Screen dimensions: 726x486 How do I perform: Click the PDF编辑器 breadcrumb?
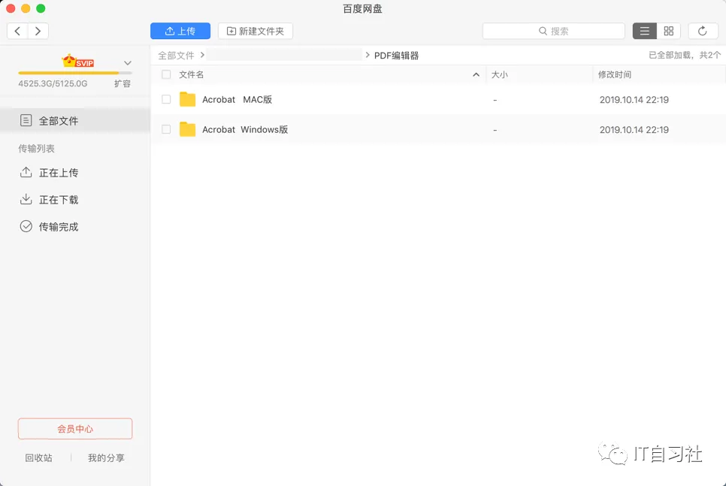coord(396,56)
